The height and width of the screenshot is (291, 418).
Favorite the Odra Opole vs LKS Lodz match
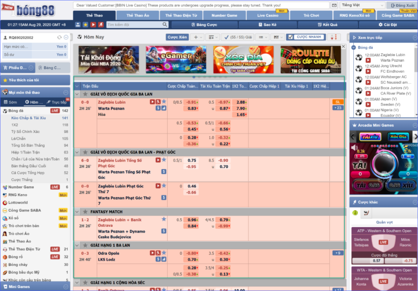coord(164,252)
